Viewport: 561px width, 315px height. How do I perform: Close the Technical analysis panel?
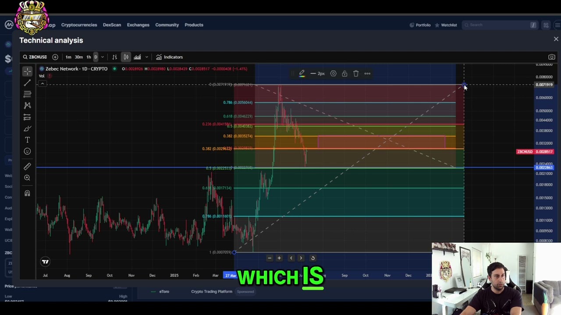pos(556,39)
